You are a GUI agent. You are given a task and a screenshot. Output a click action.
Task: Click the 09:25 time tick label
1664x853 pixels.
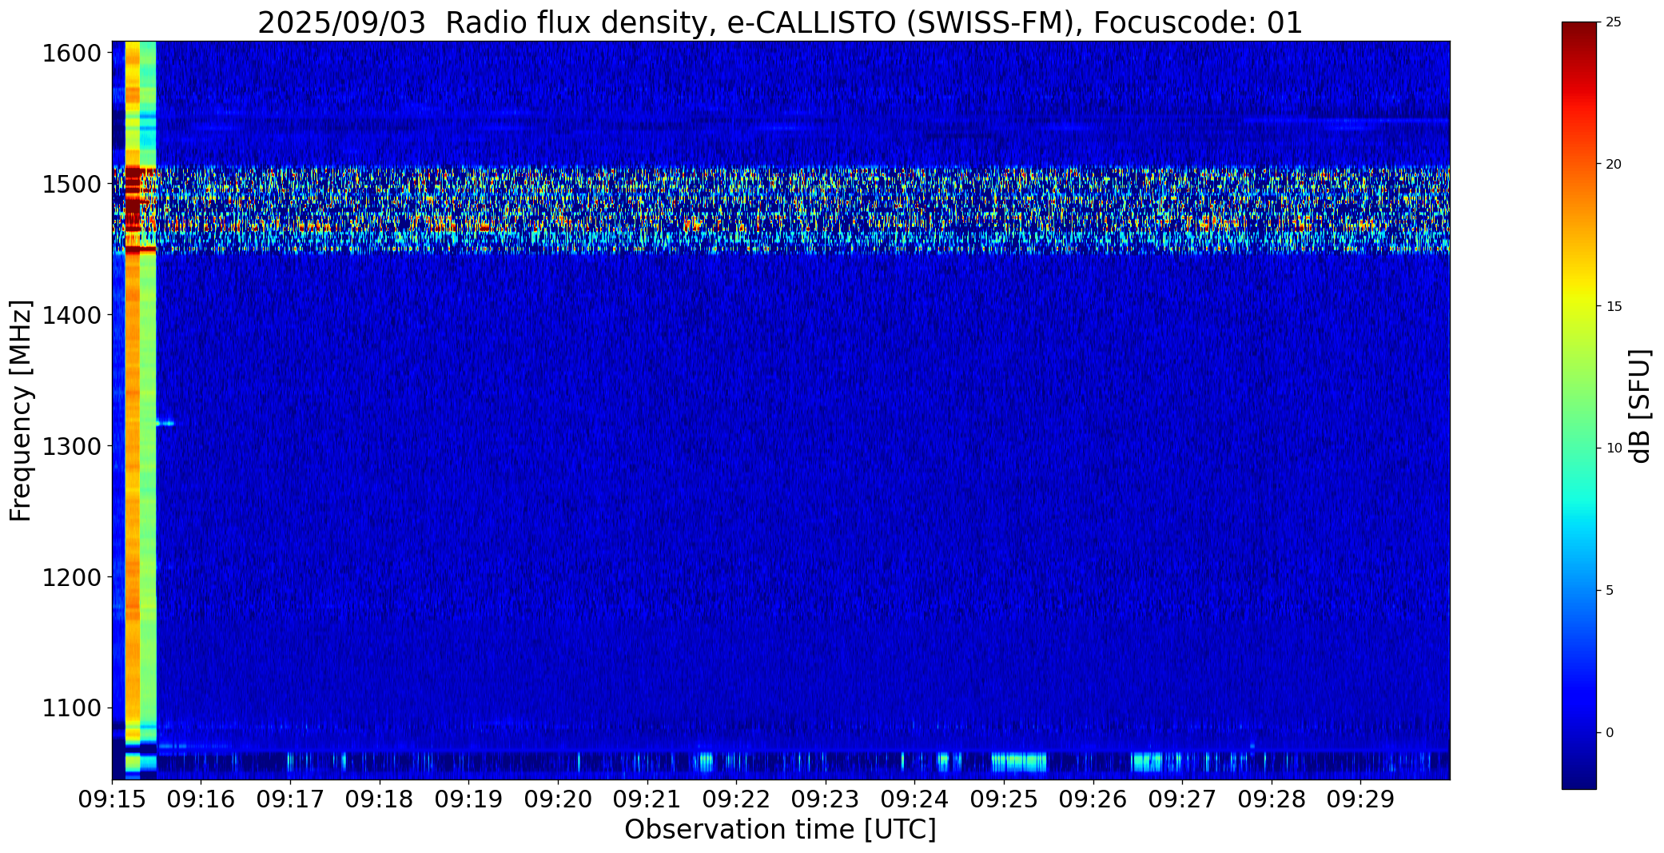coord(1005,799)
